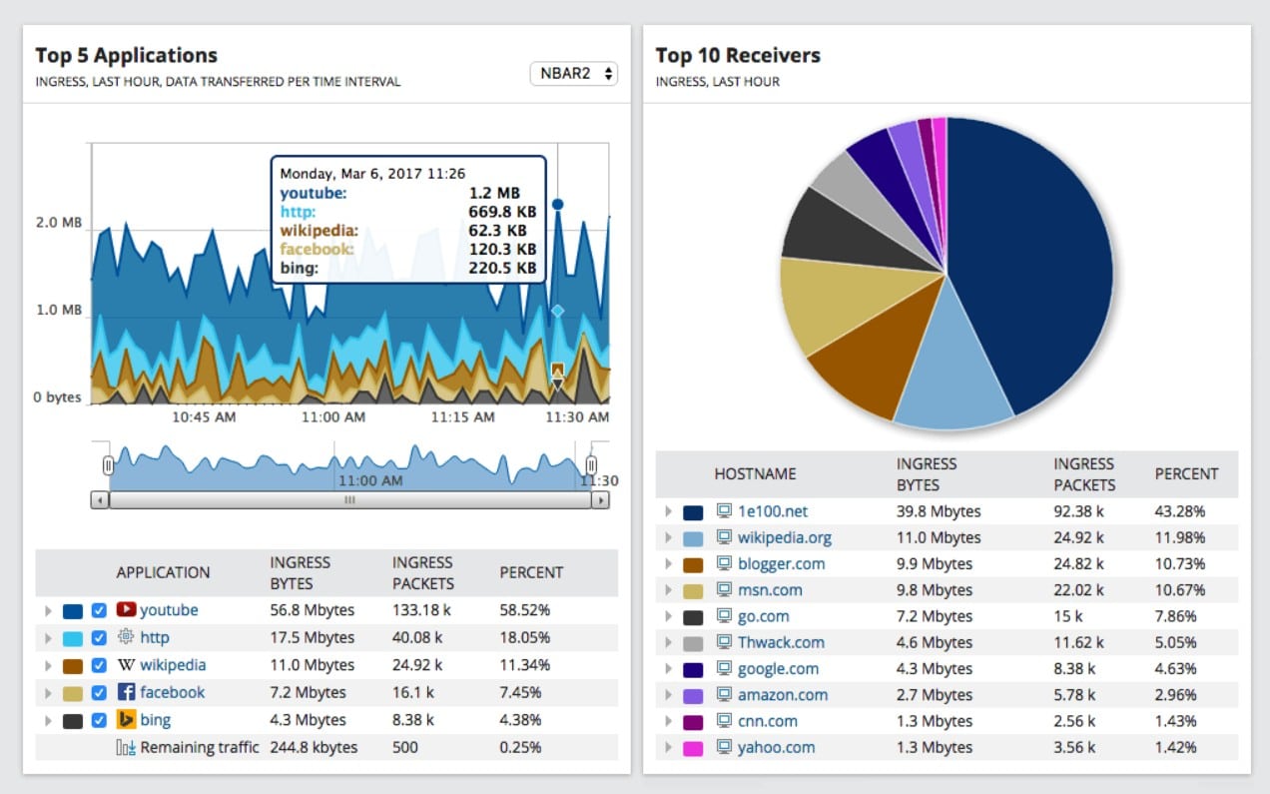Open the 1e100.net hostname link
This screenshot has height=794, width=1270.
click(x=773, y=511)
